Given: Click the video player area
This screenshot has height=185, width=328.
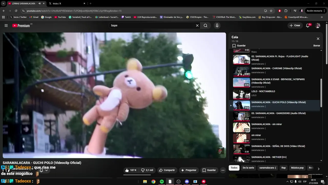Looking at the screenshot, I should 114,95.
